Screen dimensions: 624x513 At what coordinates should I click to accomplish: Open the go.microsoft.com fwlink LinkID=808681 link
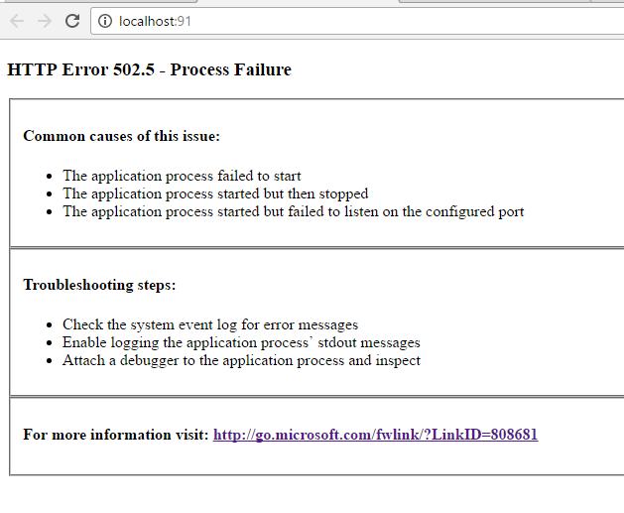pos(375,435)
